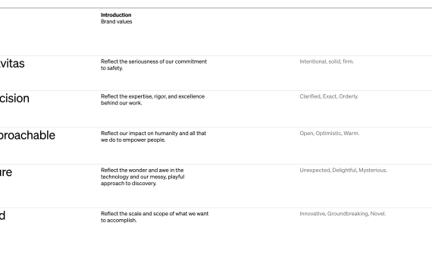Click the 'Clarified, Exact, Orderly.' keywords

[329, 96]
